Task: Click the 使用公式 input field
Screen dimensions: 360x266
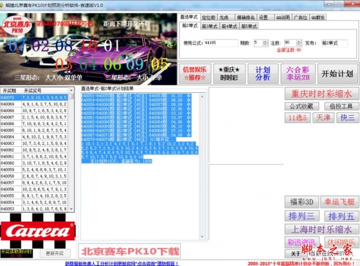Action: click(221, 43)
